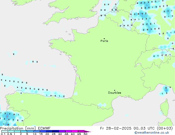
Task: Click the '35' legend scale value
Action: (x=66, y=134)
